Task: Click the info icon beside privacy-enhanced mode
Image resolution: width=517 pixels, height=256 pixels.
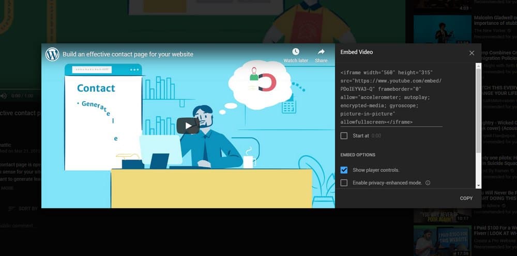Action: point(428,183)
